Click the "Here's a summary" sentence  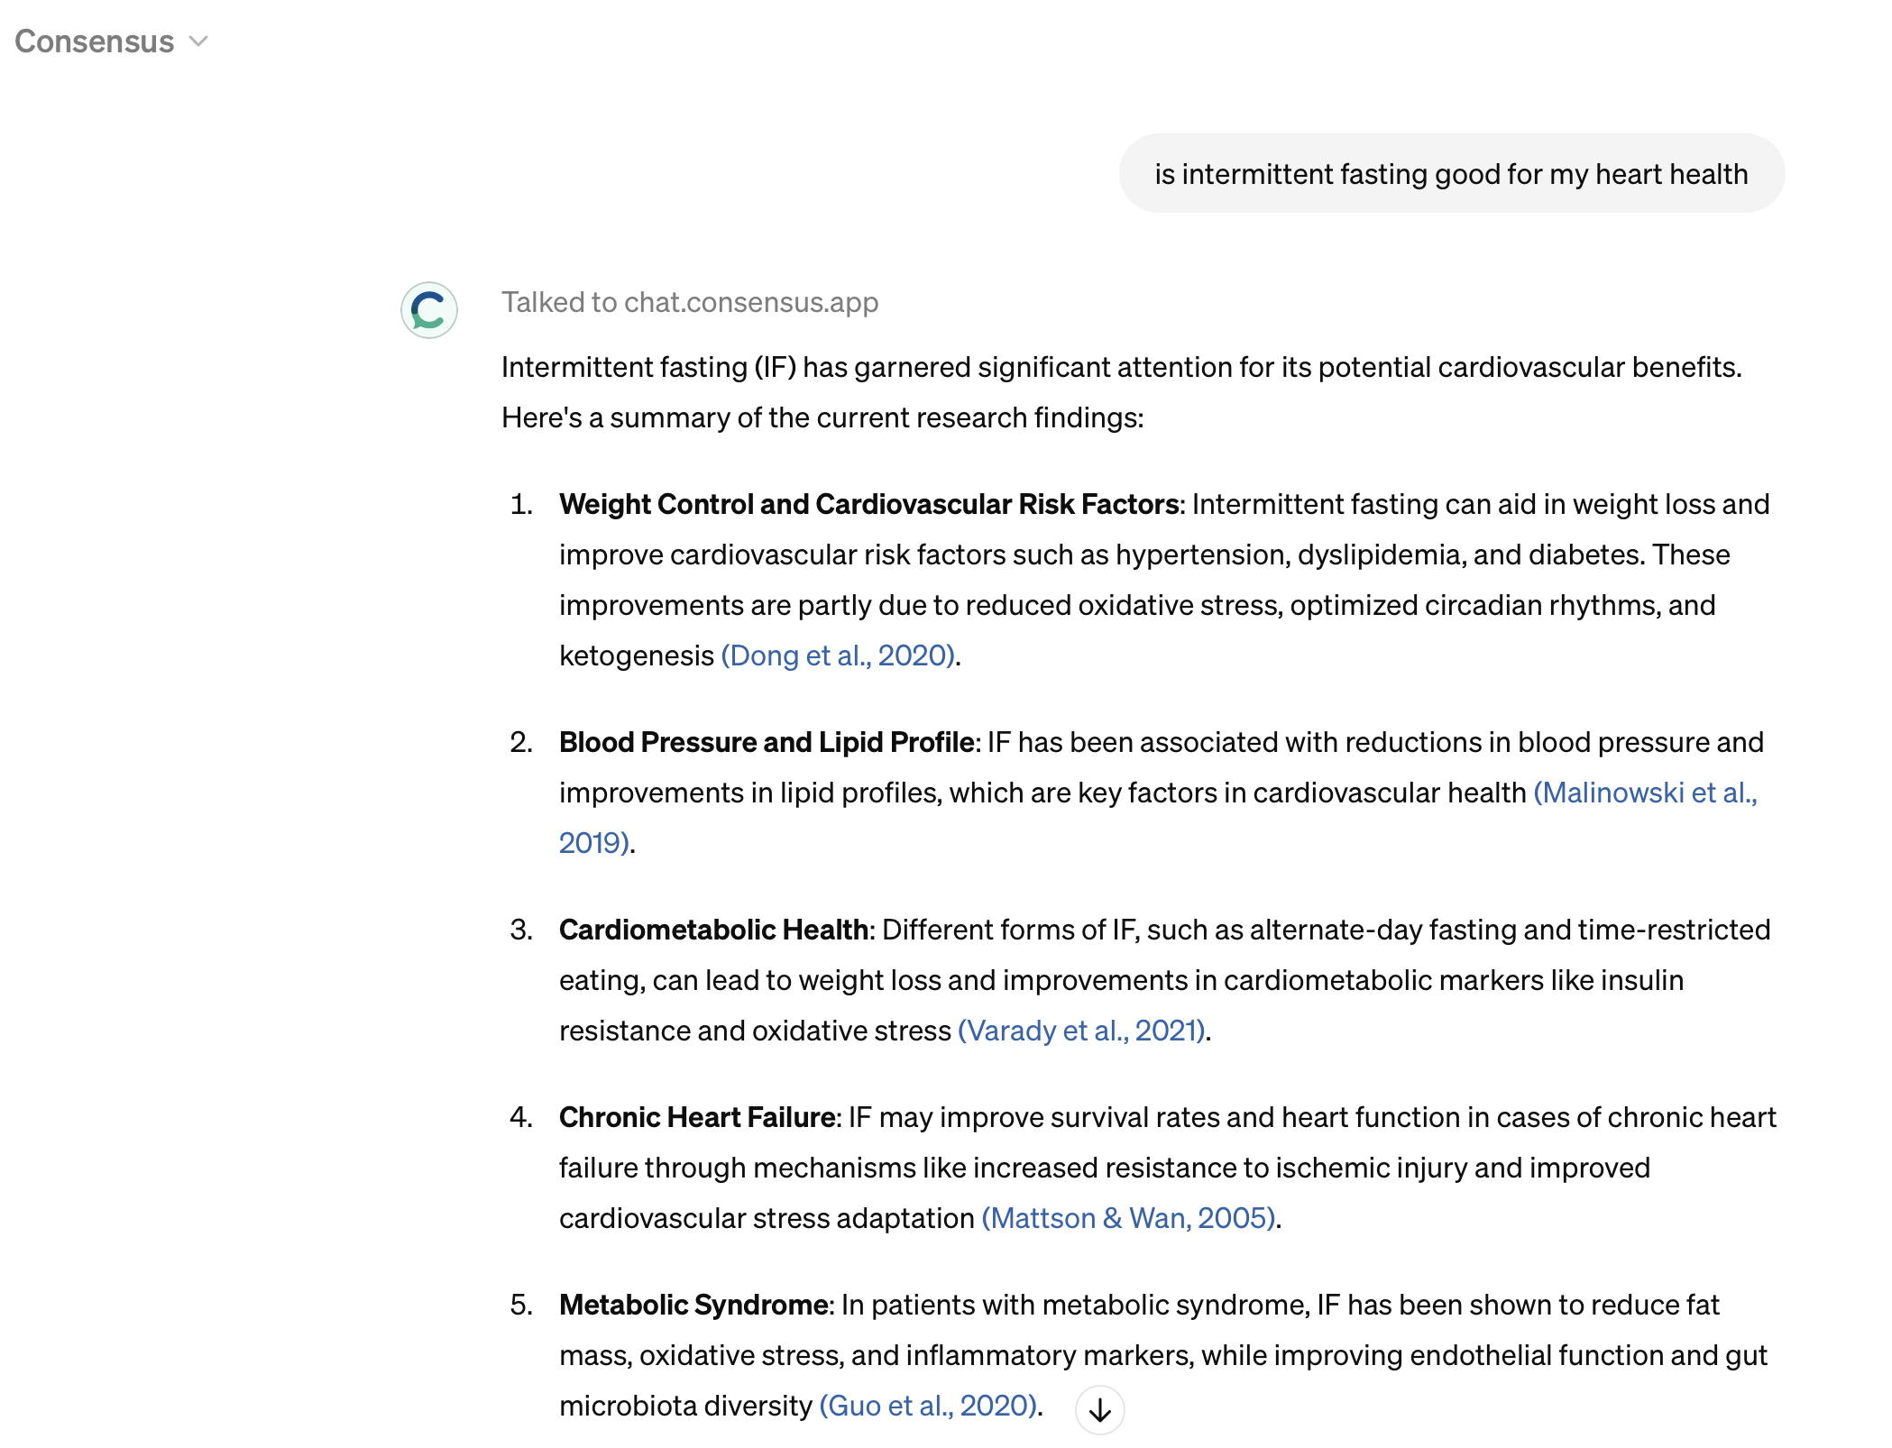pyautogui.click(x=822, y=417)
